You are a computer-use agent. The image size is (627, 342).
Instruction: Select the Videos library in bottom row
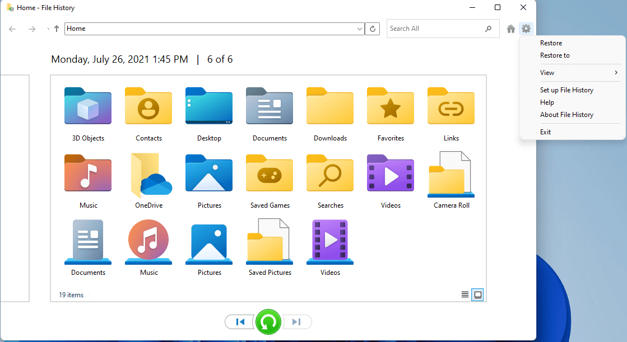[x=330, y=248]
